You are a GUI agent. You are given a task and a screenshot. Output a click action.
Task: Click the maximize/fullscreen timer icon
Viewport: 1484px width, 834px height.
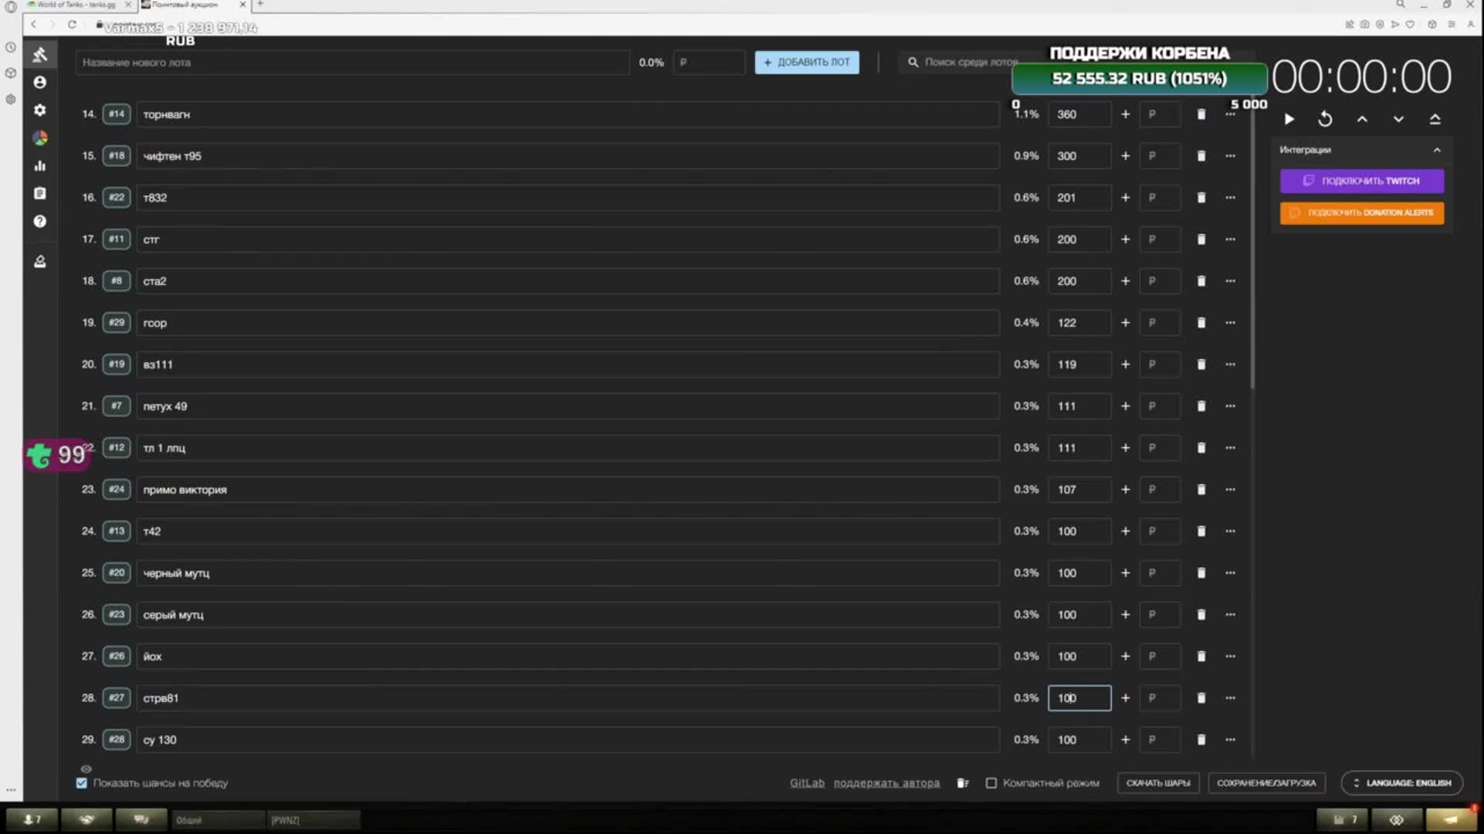point(1436,119)
